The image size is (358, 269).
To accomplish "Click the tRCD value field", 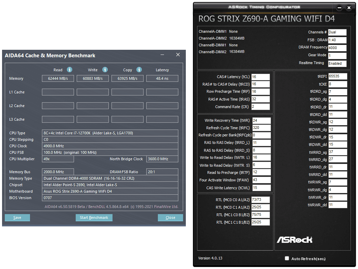I will click(260, 84).
